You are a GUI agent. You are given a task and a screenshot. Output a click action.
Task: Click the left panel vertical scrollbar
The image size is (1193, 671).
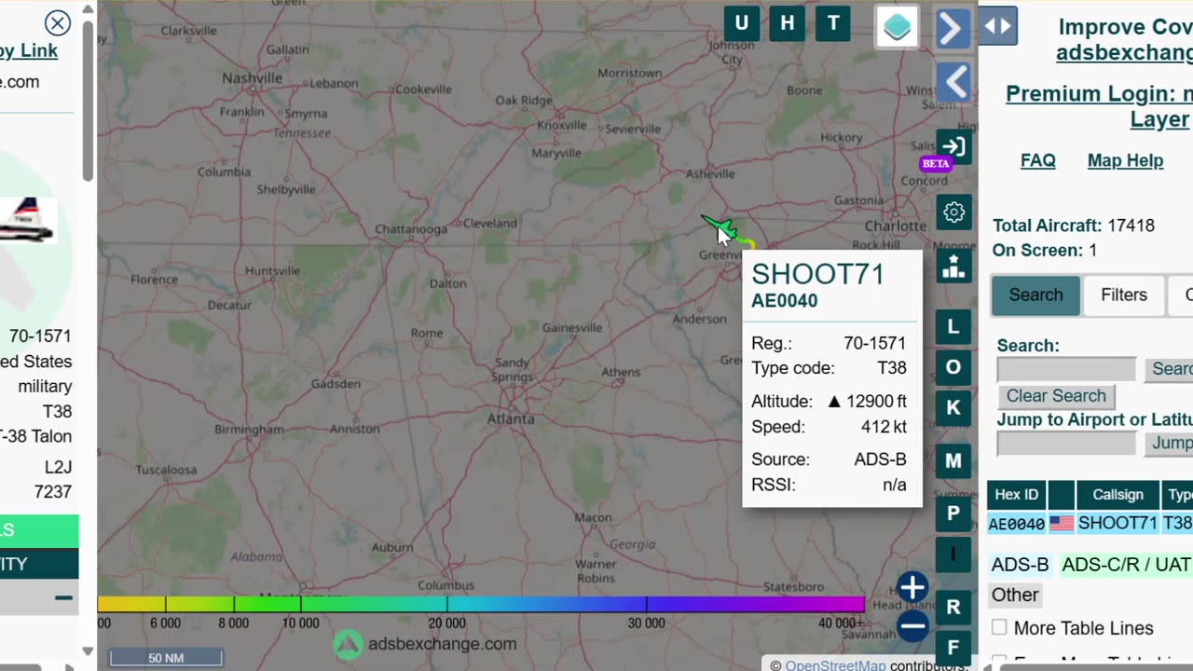[88, 101]
